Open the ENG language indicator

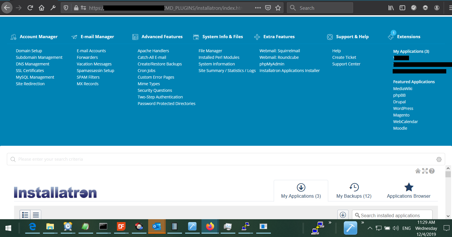[x=406, y=228]
